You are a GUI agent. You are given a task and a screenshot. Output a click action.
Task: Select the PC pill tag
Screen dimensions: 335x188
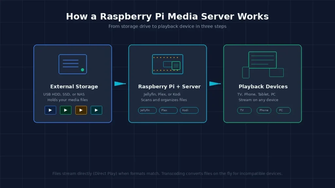click(x=283, y=110)
